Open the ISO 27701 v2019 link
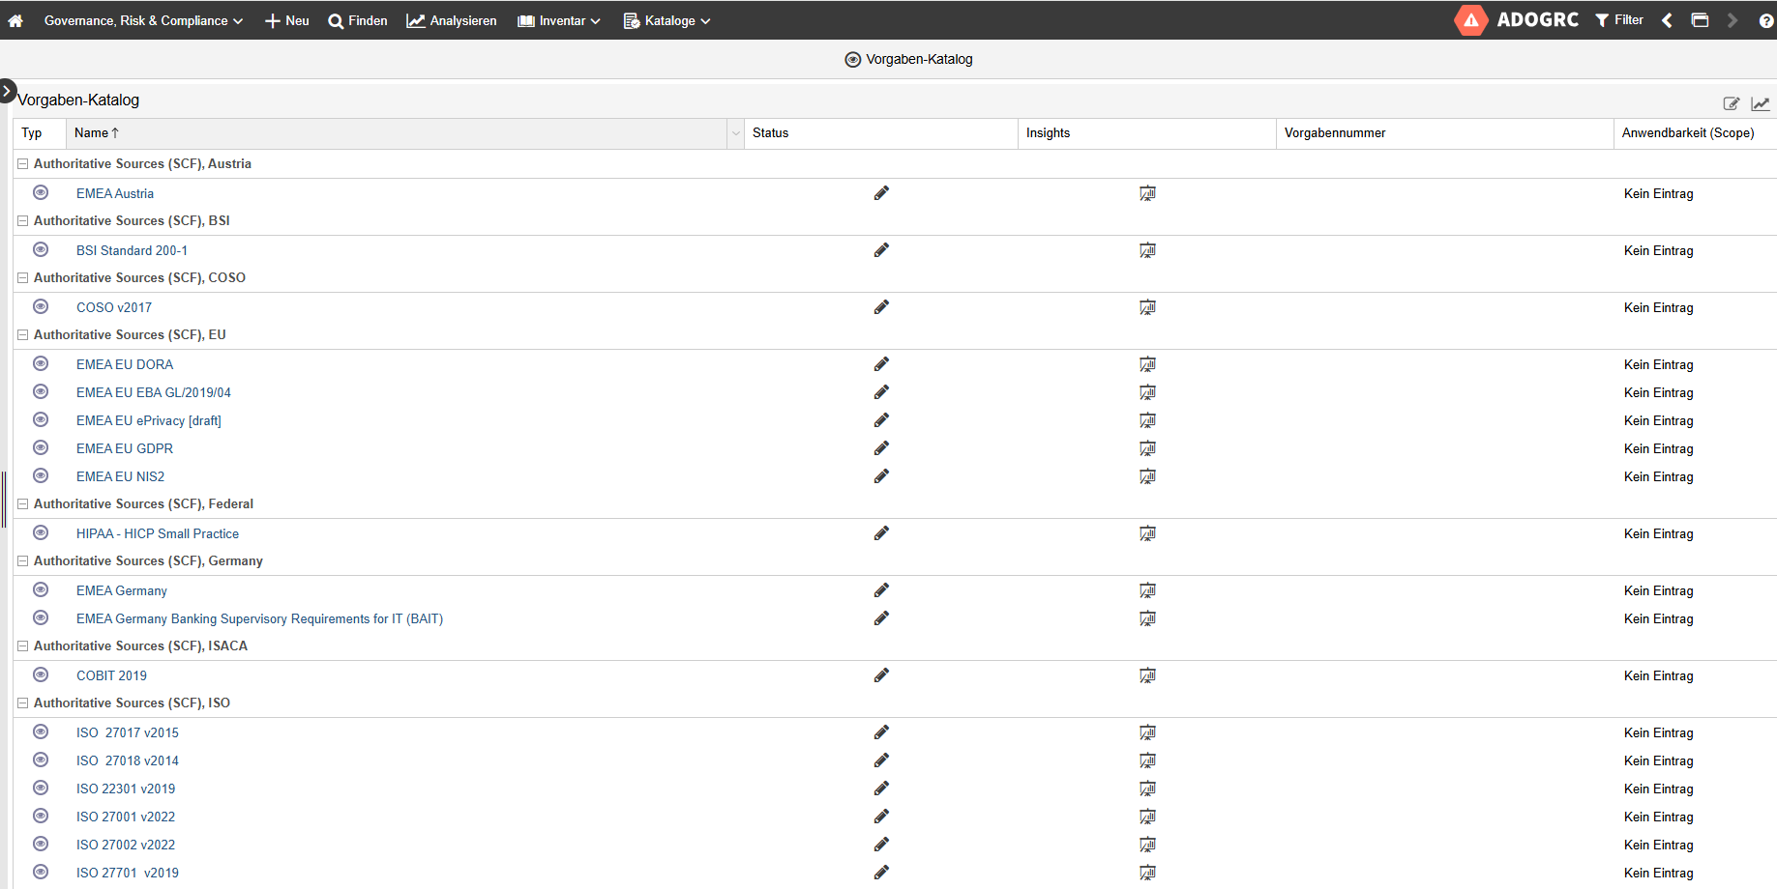 point(128,874)
